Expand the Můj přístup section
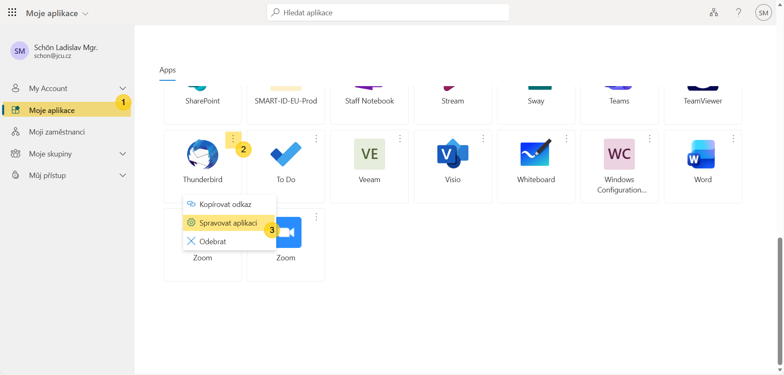 123,175
